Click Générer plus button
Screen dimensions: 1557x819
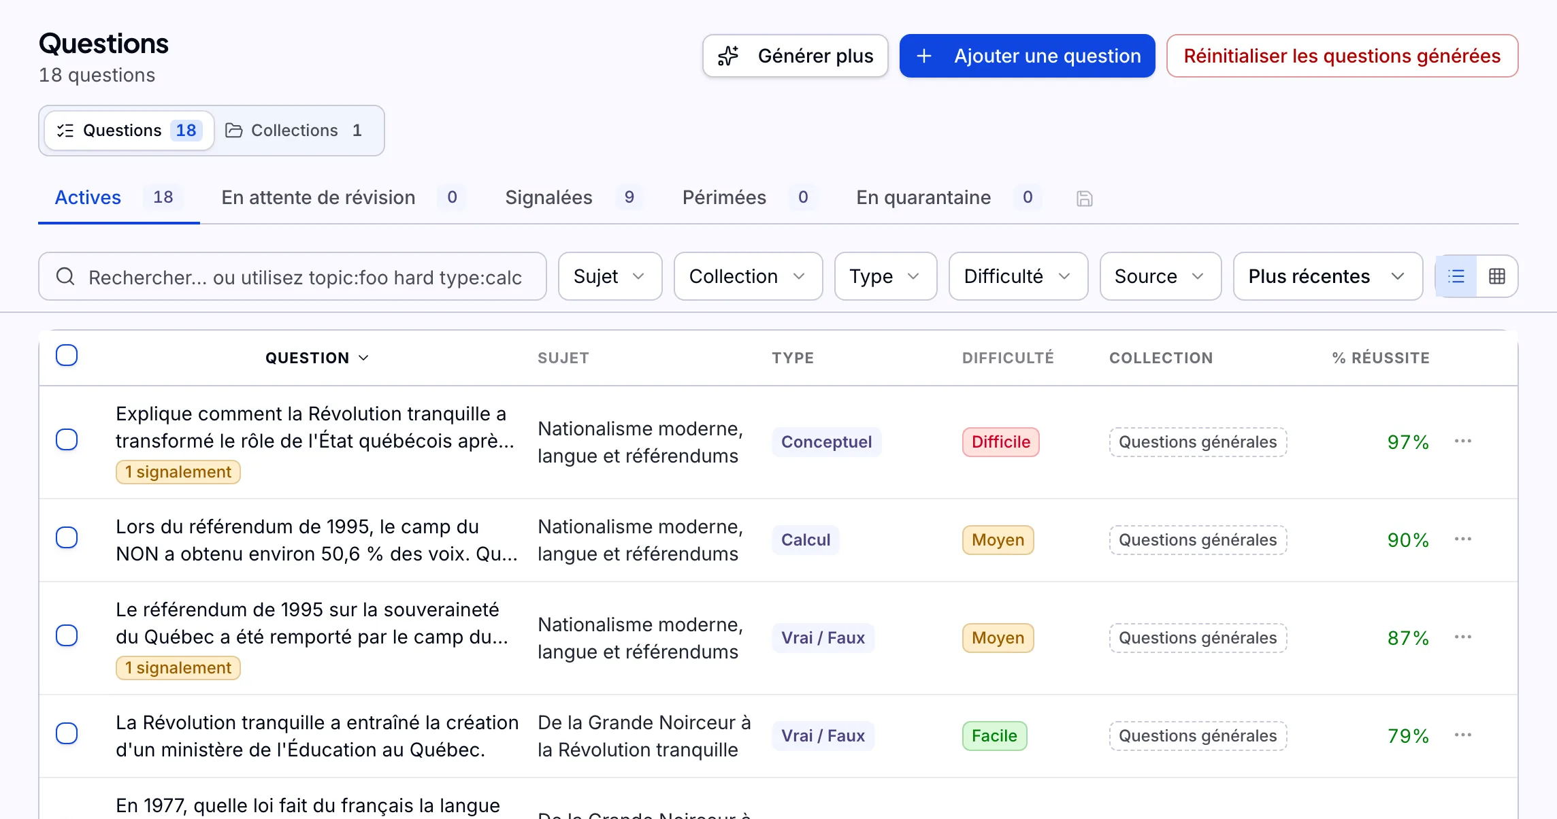pos(796,56)
